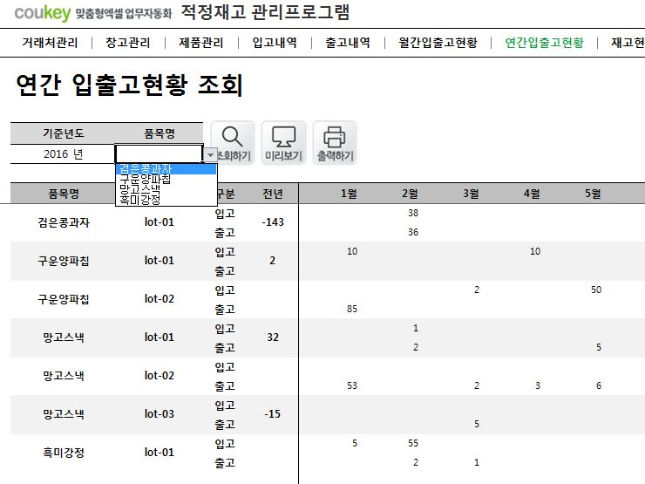Select the 4월 column header
This screenshot has height=484, width=645.
(x=532, y=194)
